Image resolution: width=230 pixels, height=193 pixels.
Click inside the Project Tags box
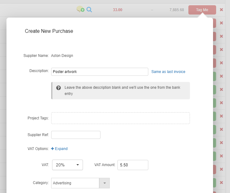(120, 118)
